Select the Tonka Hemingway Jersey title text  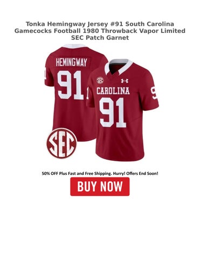click(100, 31)
